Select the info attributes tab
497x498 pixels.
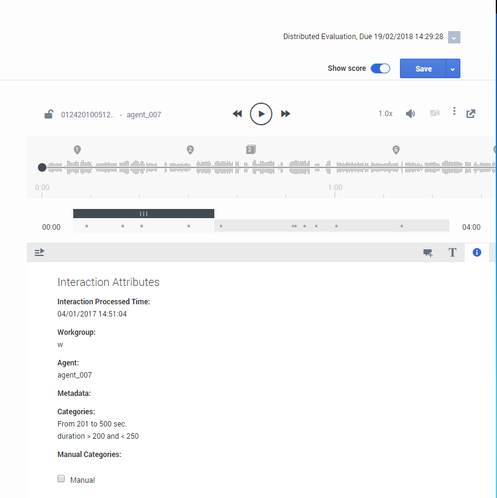pos(477,252)
